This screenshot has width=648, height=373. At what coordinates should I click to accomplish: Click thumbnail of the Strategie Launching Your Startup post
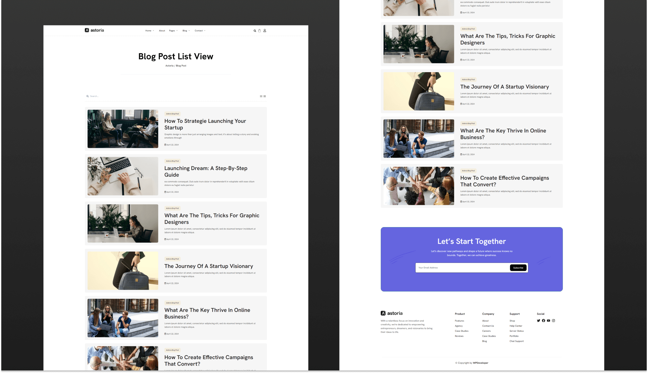click(x=123, y=129)
